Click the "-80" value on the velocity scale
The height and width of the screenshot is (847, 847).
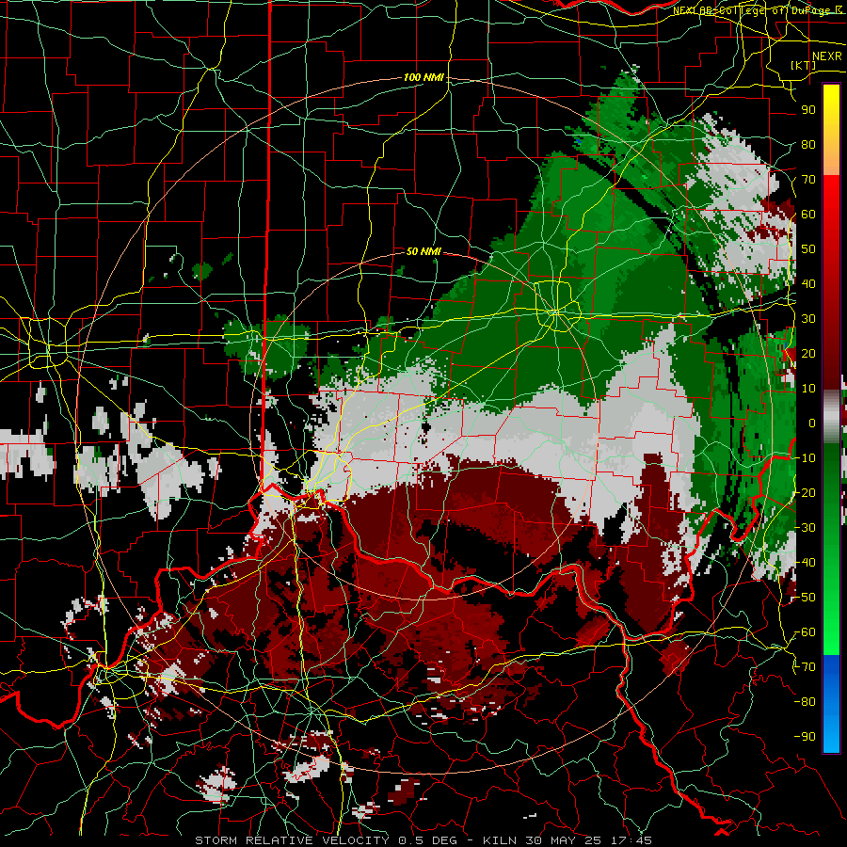click(x=805, y=702)
